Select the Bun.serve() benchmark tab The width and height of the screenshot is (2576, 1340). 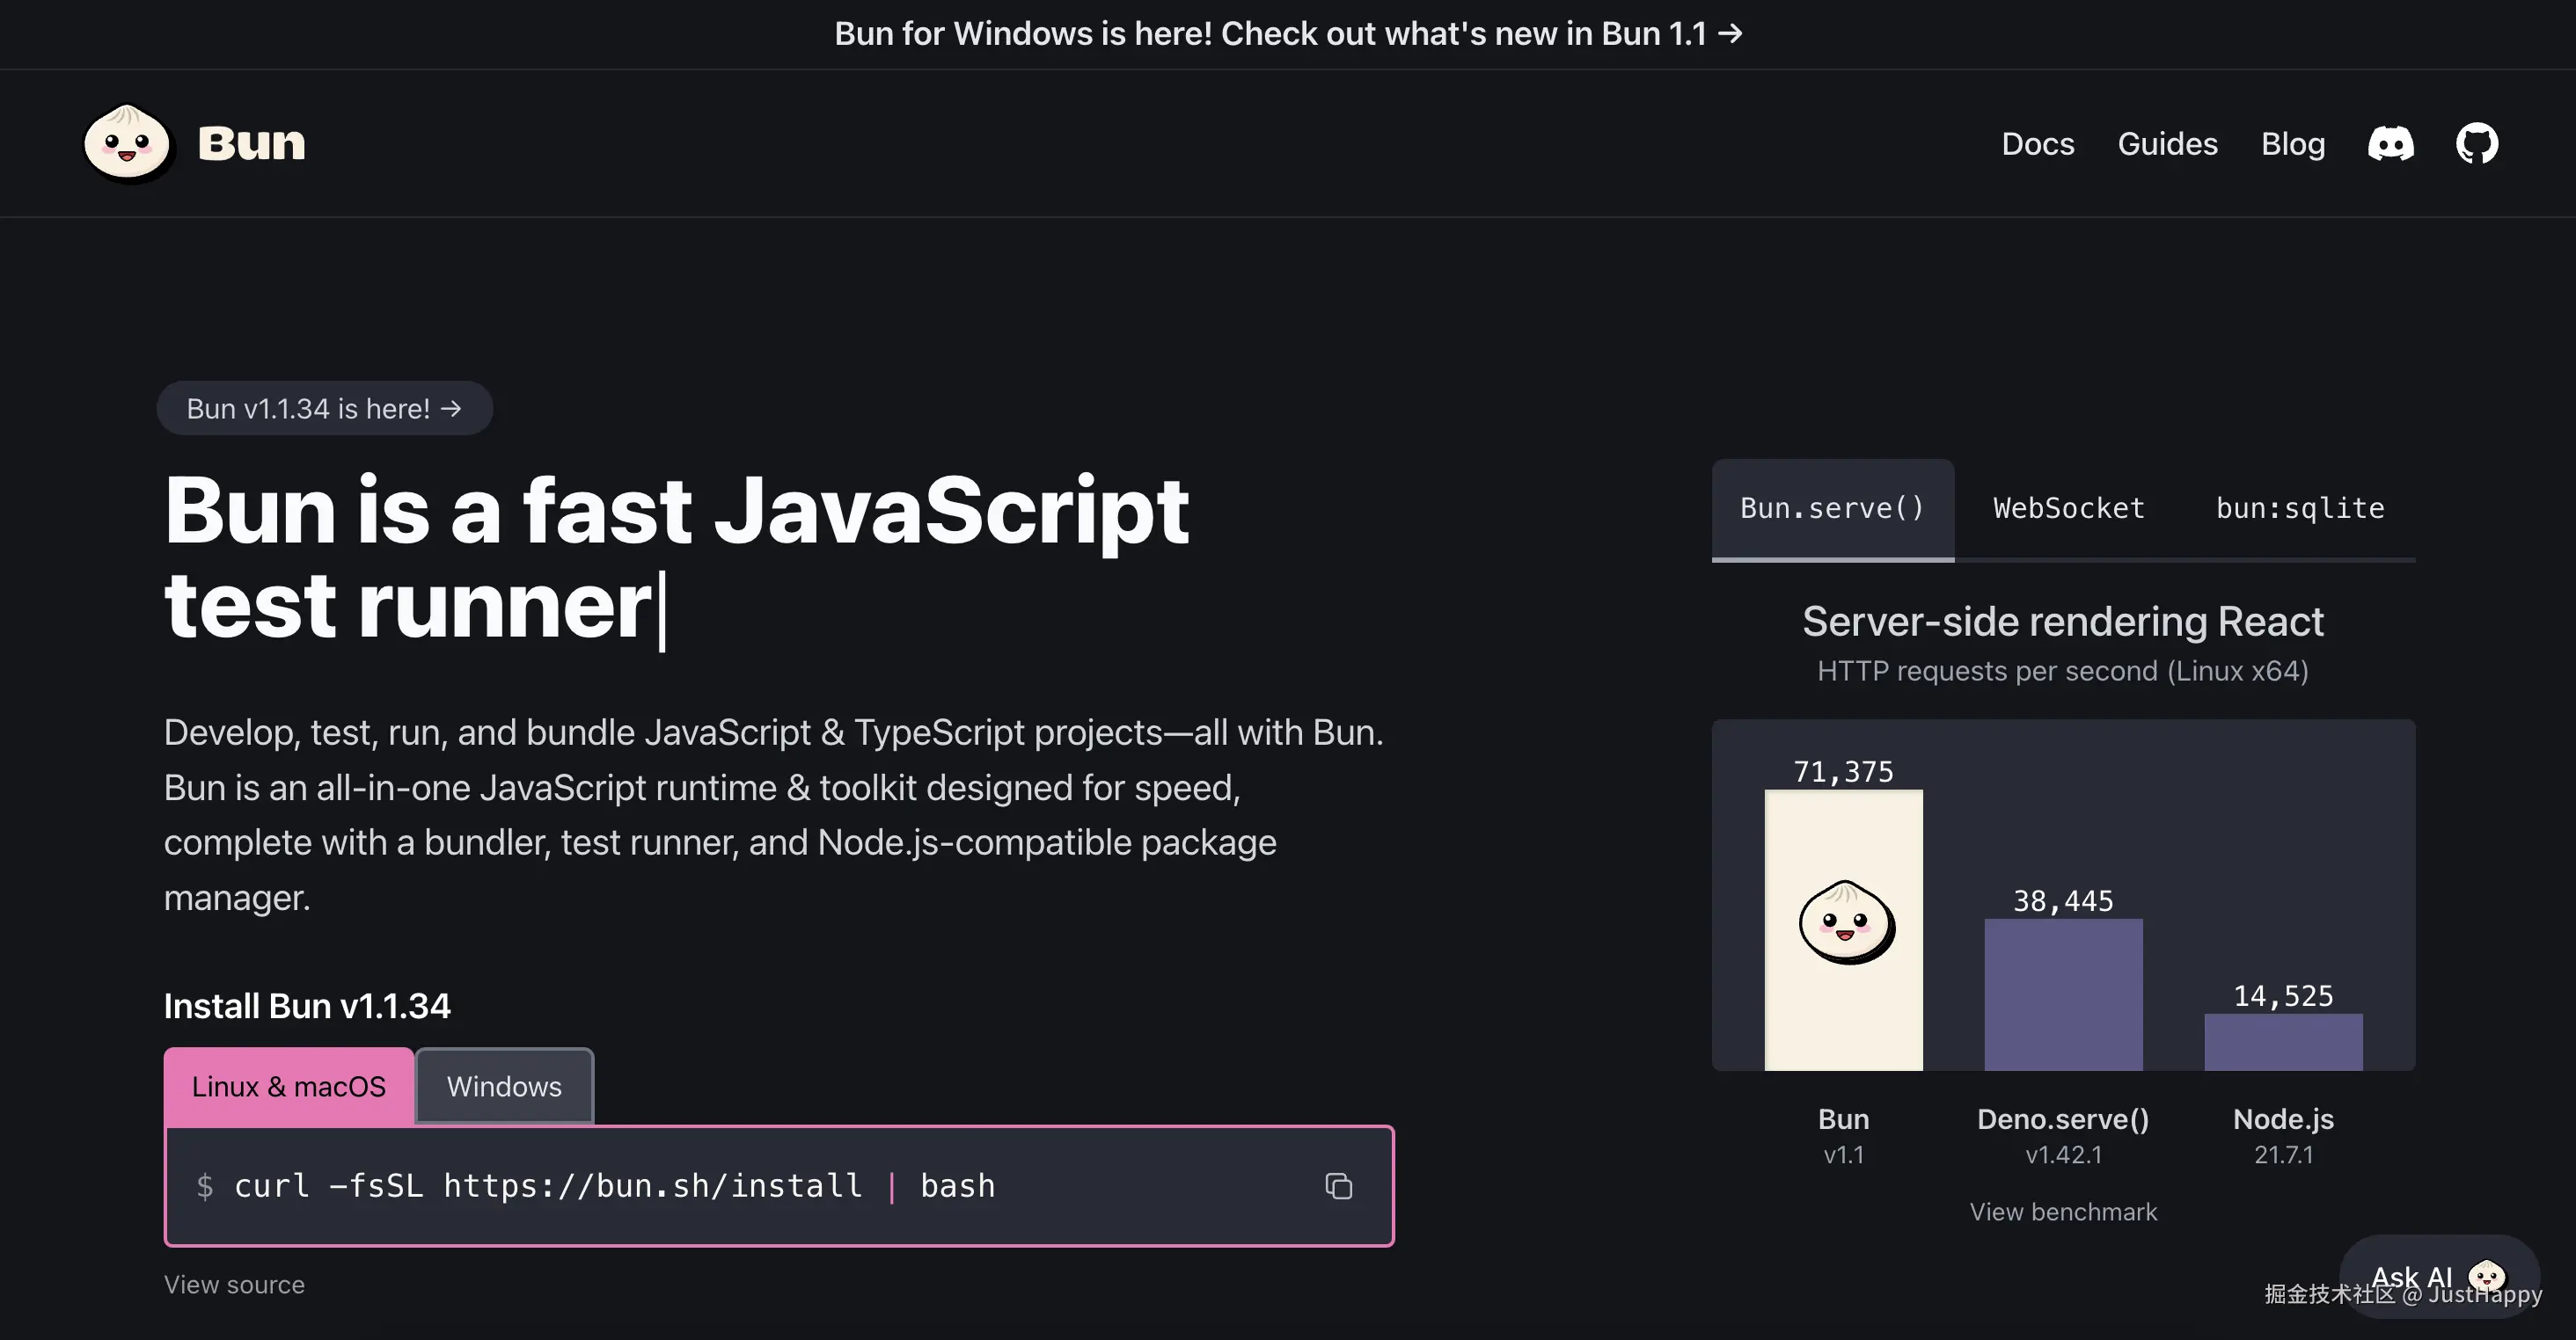pyautogui.click(x=1832, y=508)
